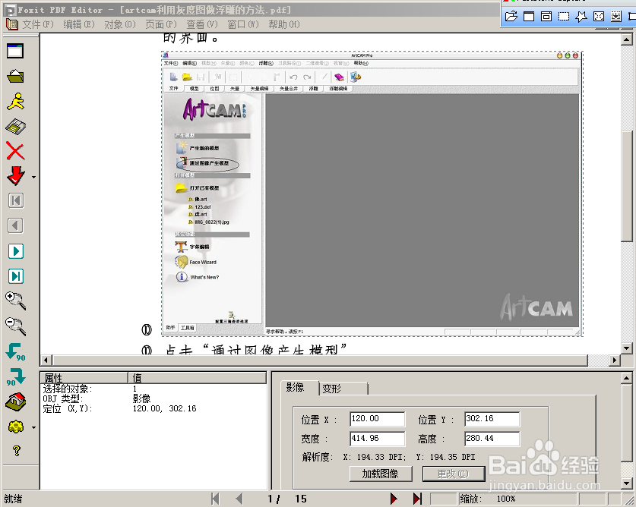Click the red house icon
This screenshot has width=636, height=507.
tap(15, 402)
